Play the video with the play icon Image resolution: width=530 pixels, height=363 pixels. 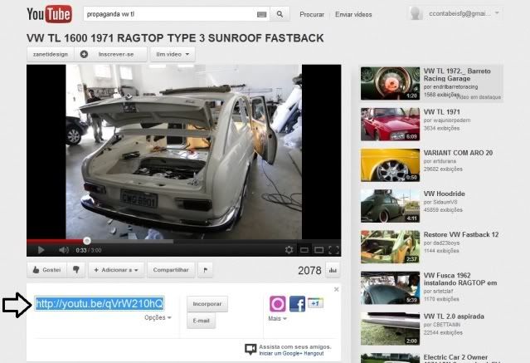(41, 250)
